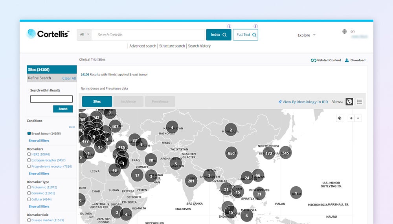This screenshot has height=224, width=393.
Task: Click the Cortellis logo
Action: pyautogui.click(x=48, y=34)
